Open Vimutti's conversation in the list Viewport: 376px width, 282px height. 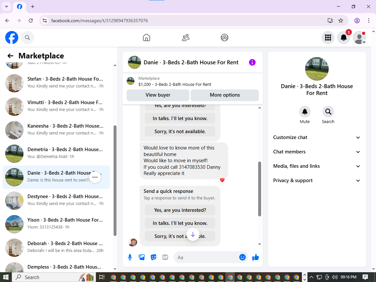pos(56,106)
